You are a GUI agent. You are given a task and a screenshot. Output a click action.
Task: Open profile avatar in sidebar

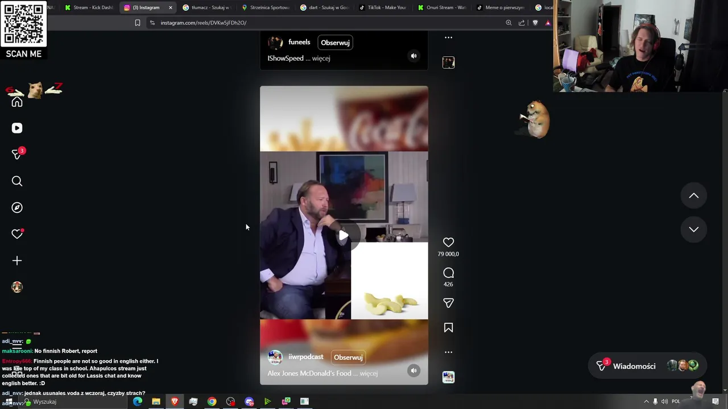pos(17,287)
